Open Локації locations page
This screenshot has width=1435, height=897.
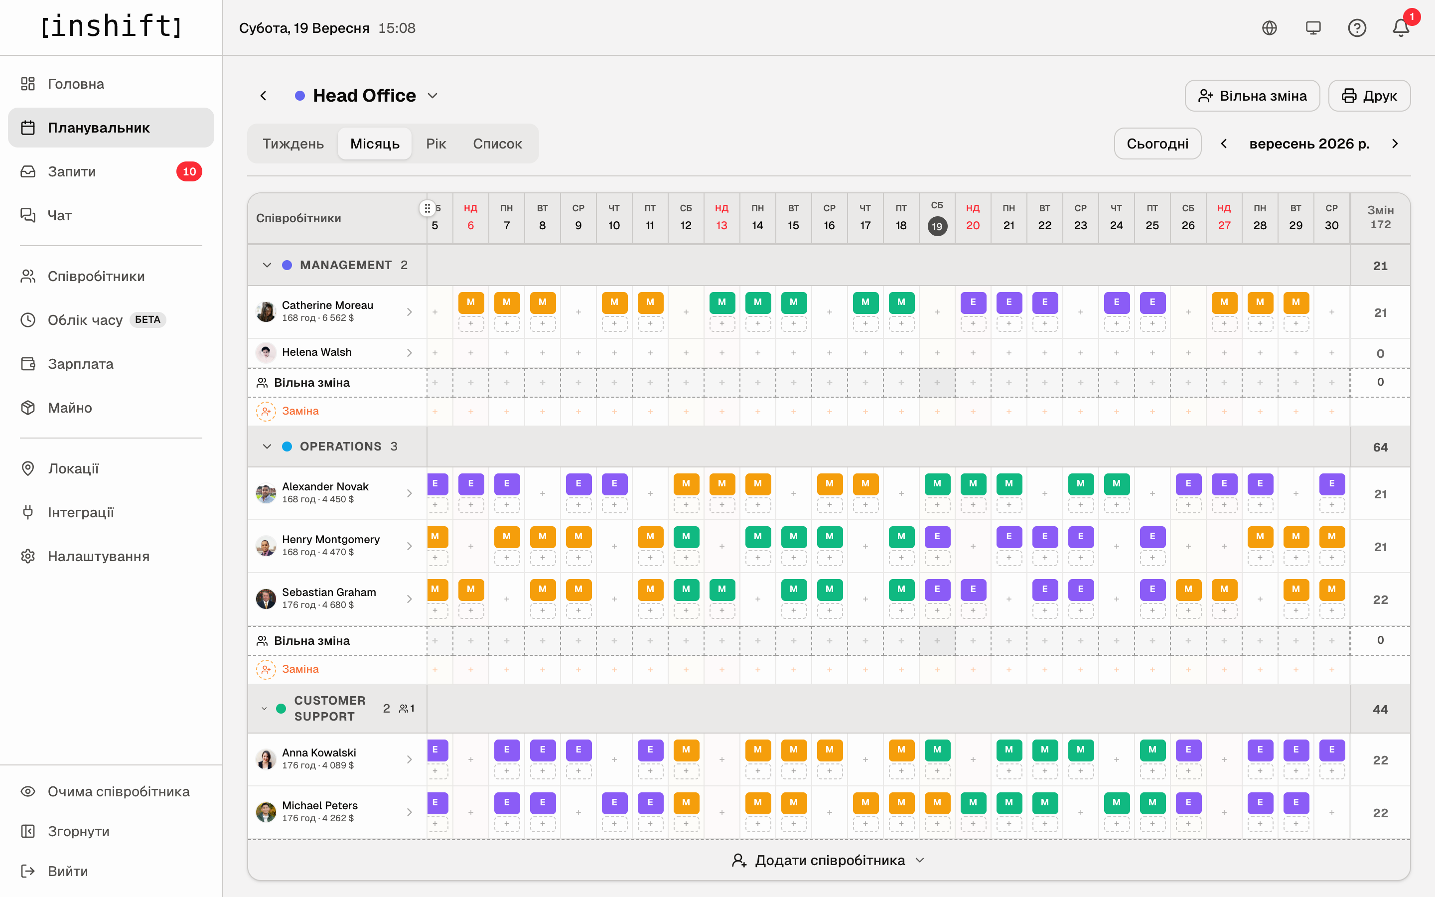pyautogui.click(x=111, y=468)
